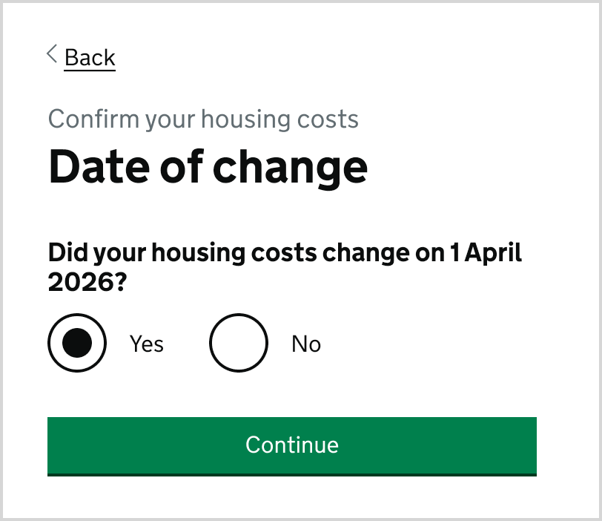This screenshot has height=521, width=602.
Task: Click the Confirm your housing costs caption
Action: [203, 119]
